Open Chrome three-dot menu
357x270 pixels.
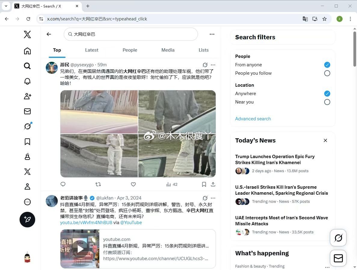pyautogui.click(x=350, y=19)
